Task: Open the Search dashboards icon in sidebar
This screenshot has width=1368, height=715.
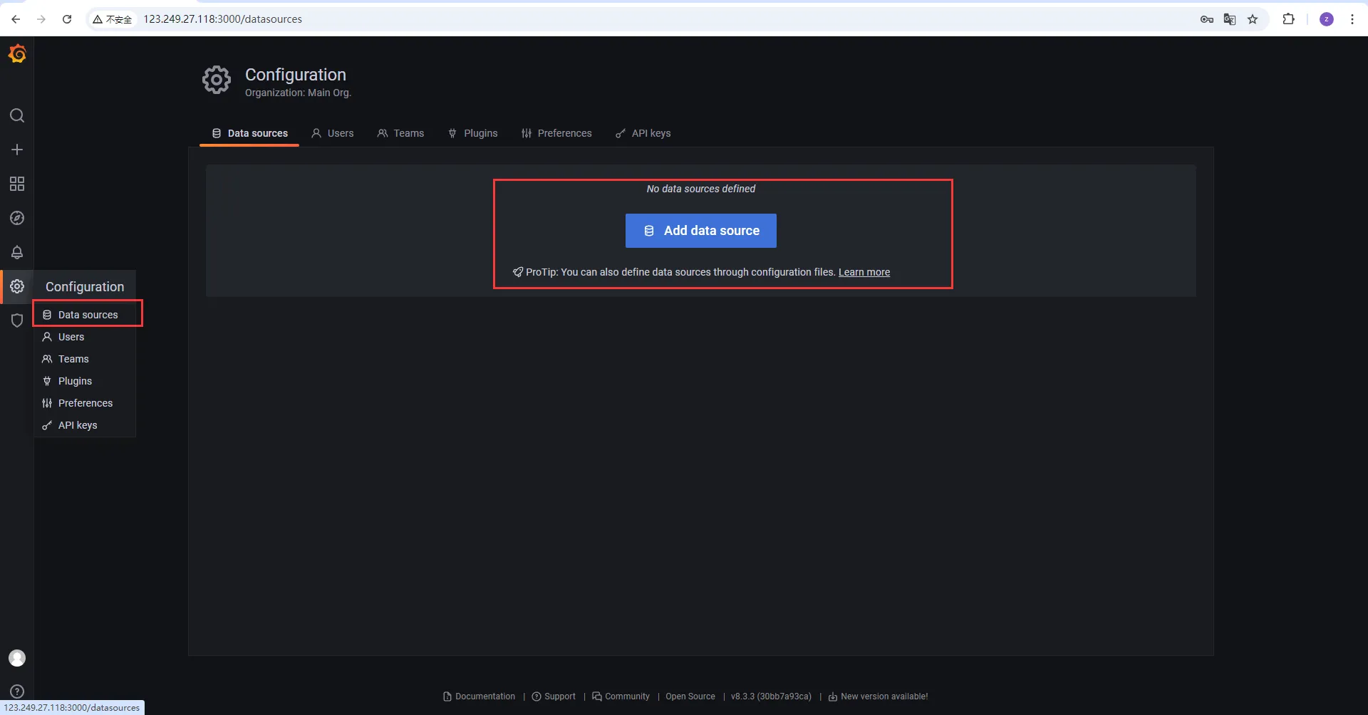Action: 17,115
